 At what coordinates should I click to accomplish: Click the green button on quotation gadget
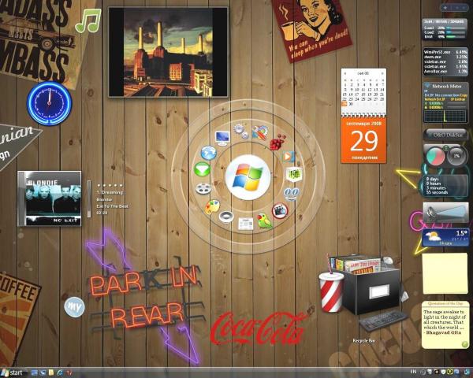[464, 344]
